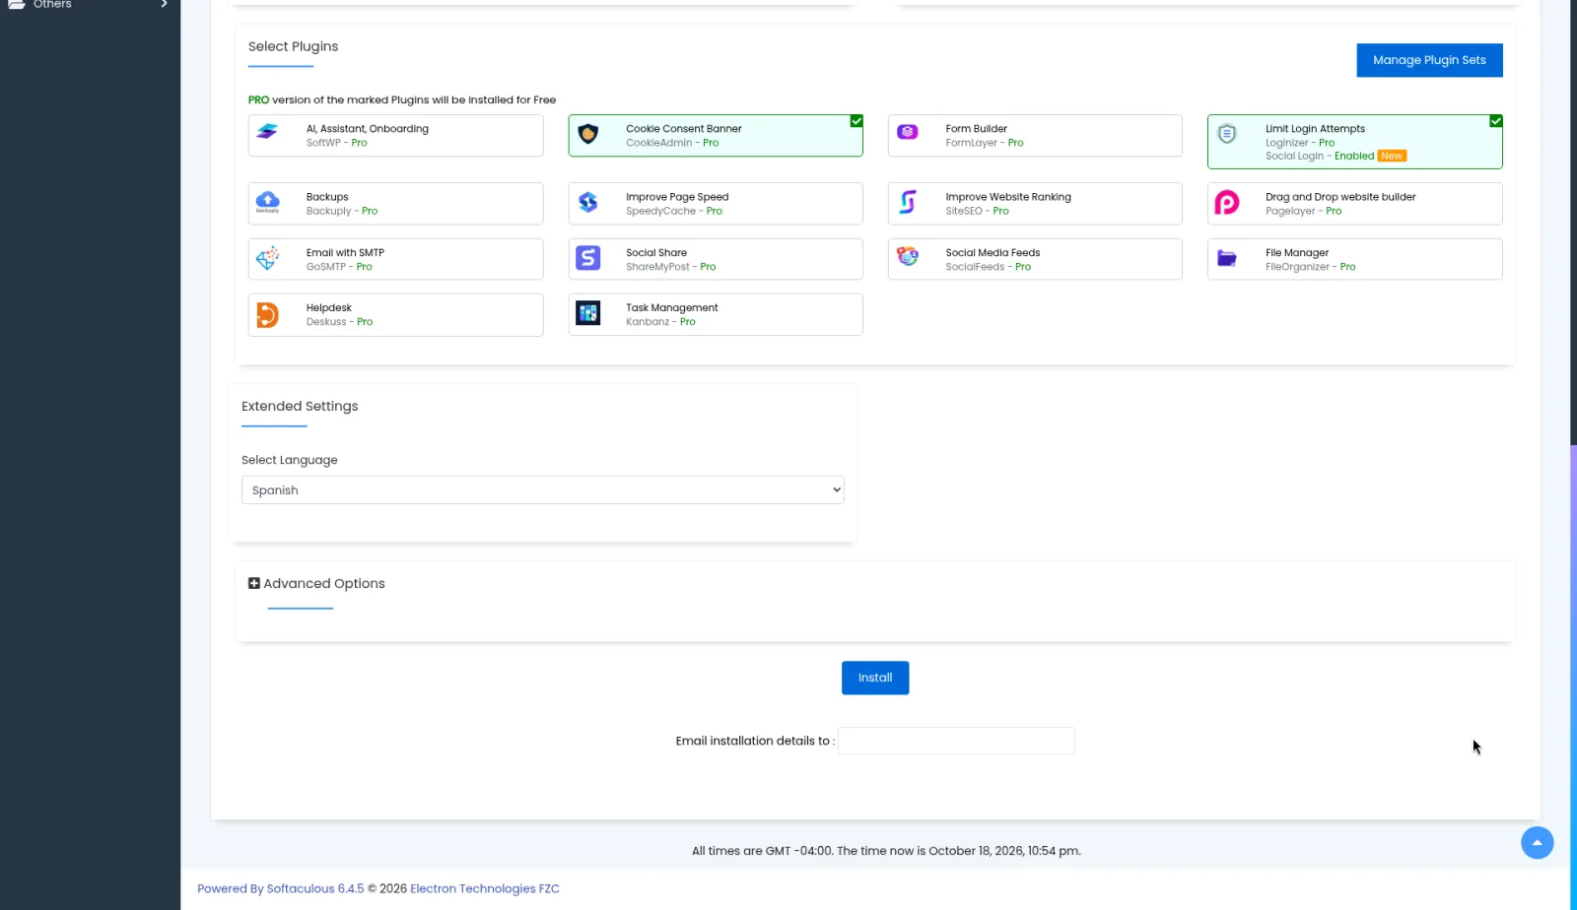
Task: Click the Kanbanz Task Management icon
Action: [x=588, y=313]
